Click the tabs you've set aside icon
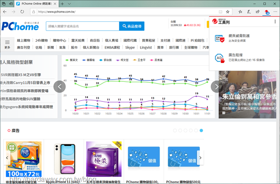The width and height of the screenshot is (280, 184). click(4, 4)
